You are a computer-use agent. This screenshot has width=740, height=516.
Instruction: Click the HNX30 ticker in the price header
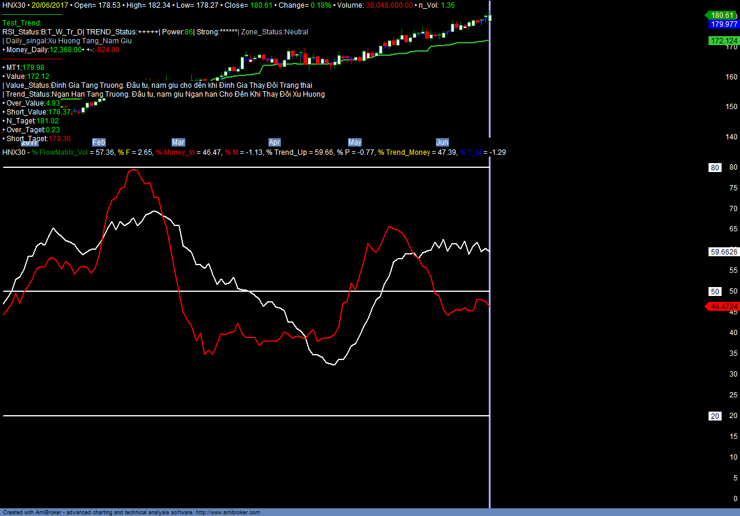[13, 5]
